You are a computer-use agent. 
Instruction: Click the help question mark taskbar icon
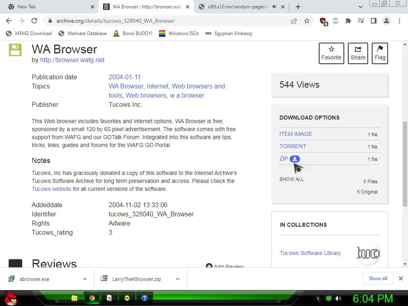coord(144,298)
